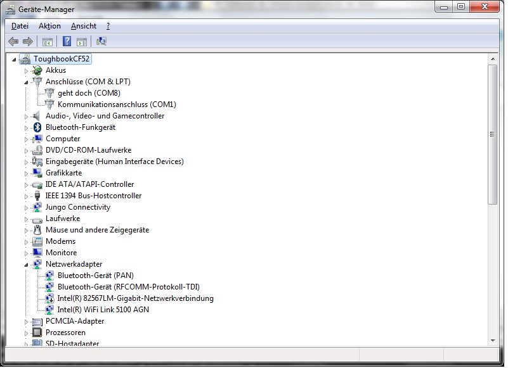Expand the PCMCIA-Adapter node

click(26, 322)
